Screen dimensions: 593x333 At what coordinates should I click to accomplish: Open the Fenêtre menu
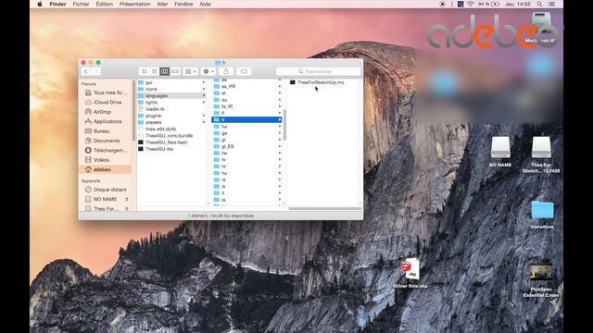pyautogui.click(x=183, y=4)
